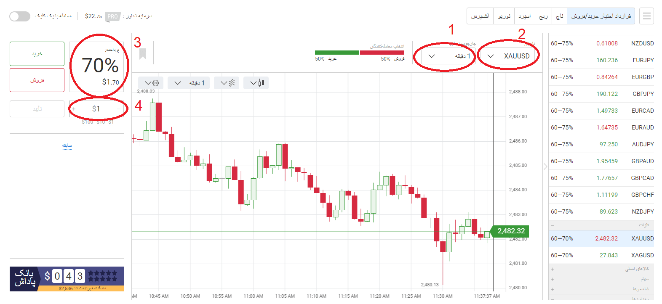The height and width of the screenshot is (304, 662).
Task: Select EURCAD in asset list
Action: [x=601, y=111]
